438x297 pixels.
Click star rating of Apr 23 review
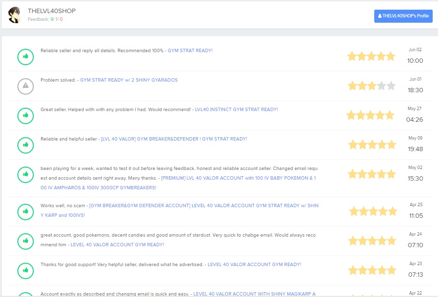(372, 270)
